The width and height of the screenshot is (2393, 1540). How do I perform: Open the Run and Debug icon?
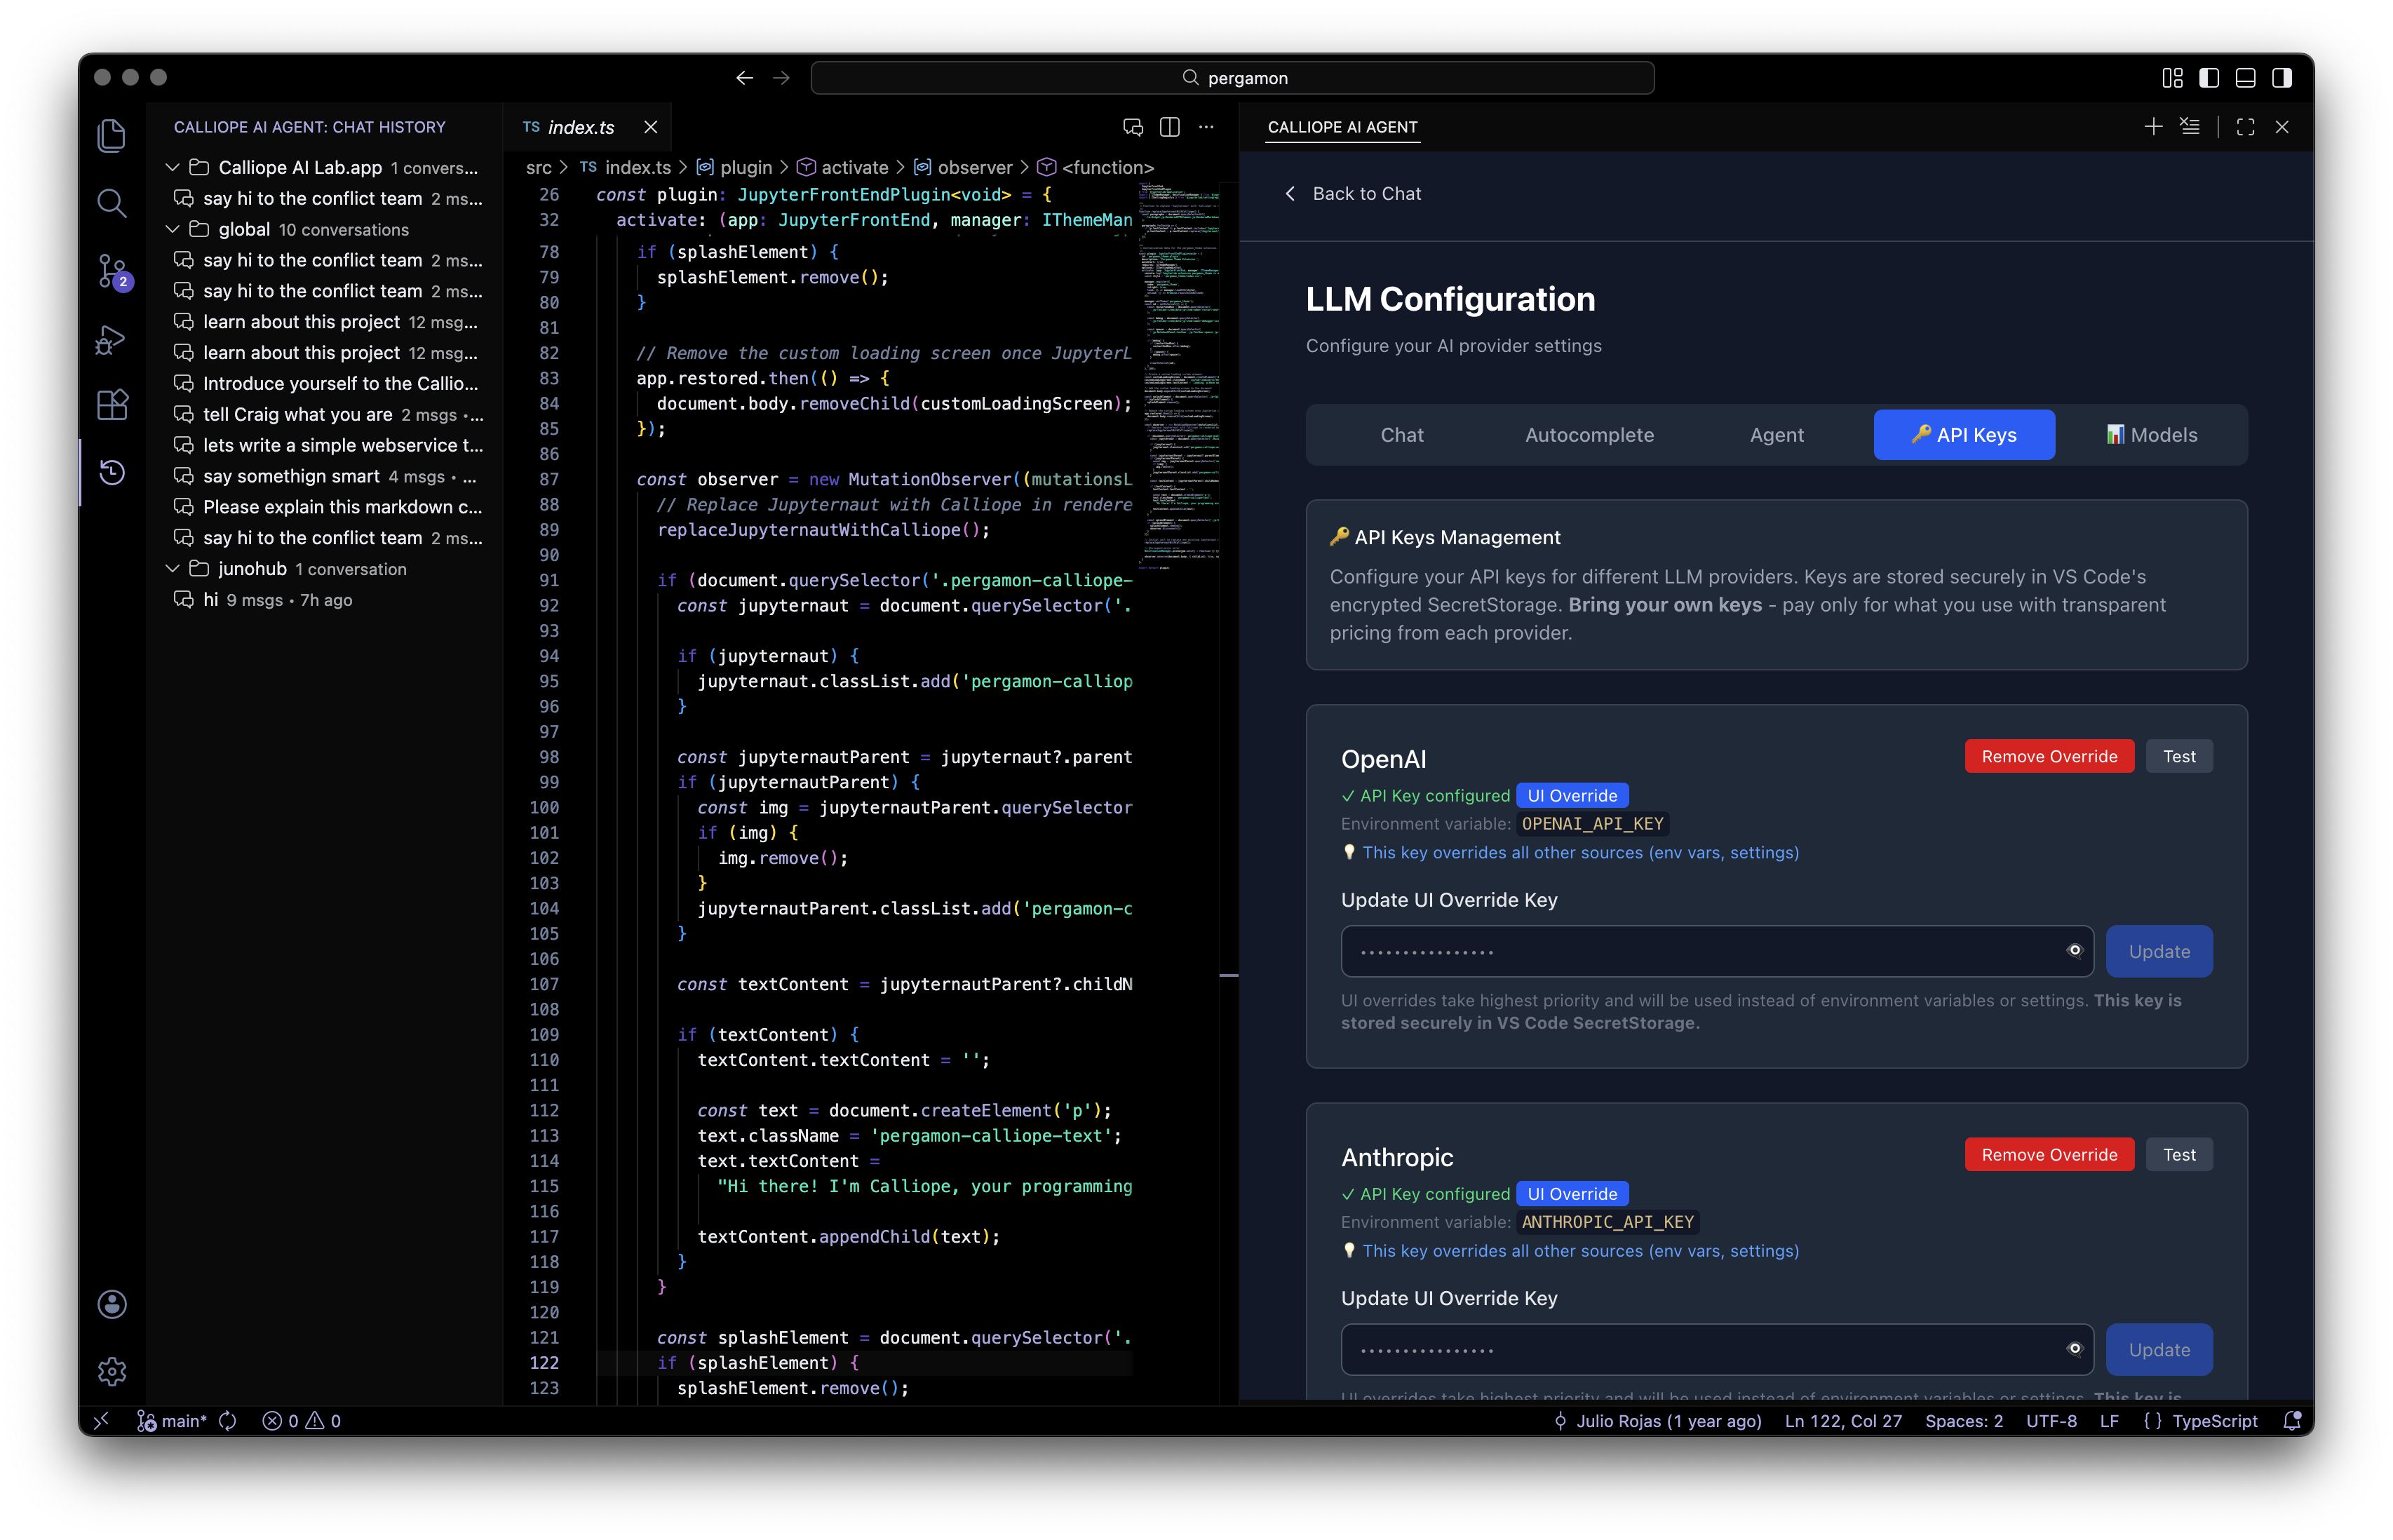[112, 339]
